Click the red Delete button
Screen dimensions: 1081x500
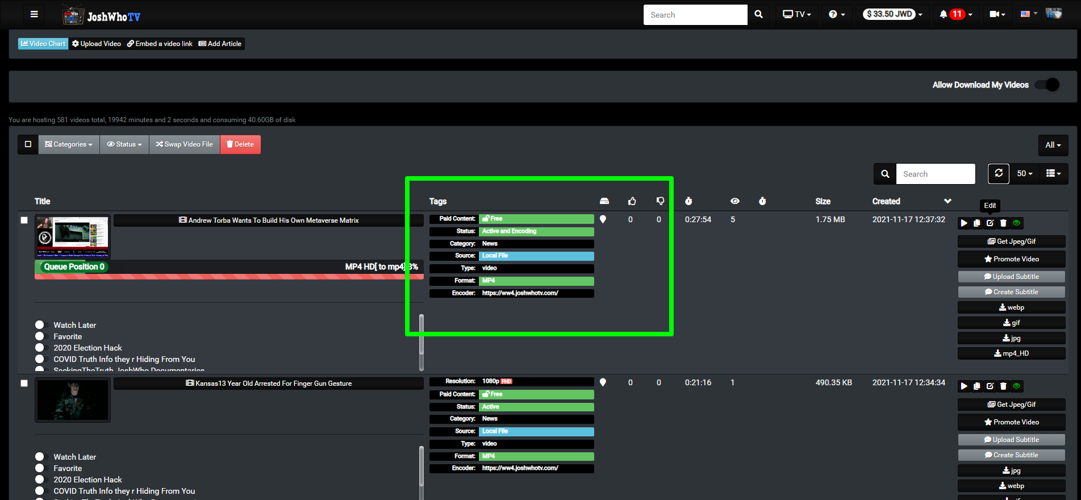click(x=240, y=144)
